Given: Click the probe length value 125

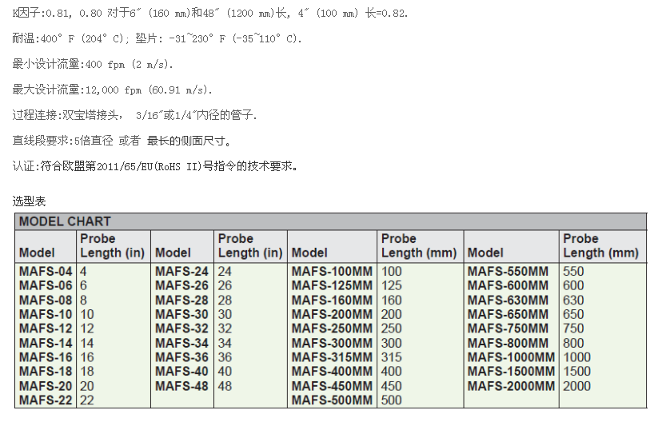Looking at the screenshot, I should click(392, 286).
